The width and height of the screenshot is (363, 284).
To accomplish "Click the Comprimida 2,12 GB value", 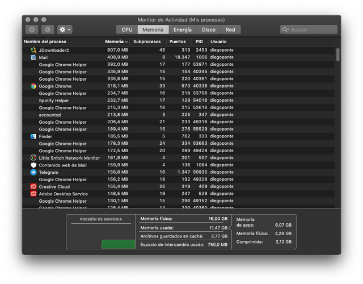I will (284, 242).
